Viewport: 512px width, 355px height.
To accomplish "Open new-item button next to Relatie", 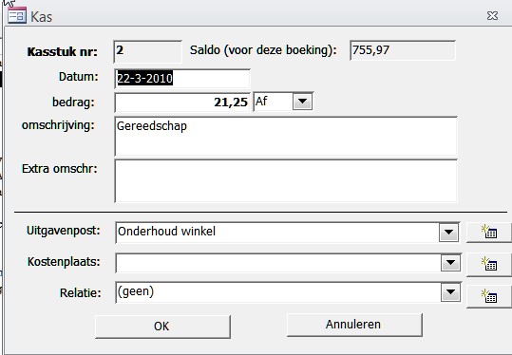I will pyautogui.click(x=489, y=296).
